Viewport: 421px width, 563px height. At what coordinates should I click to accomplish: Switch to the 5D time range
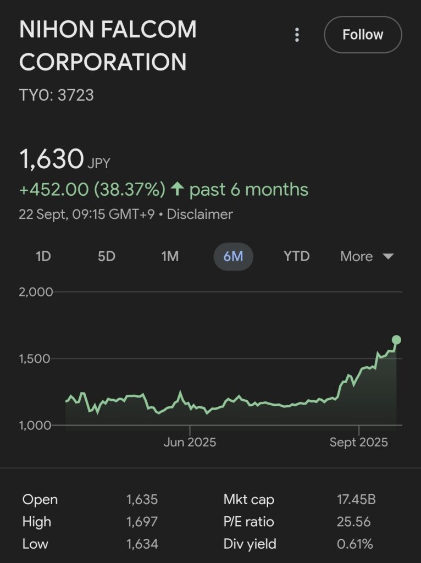click(x=106, y=256)
